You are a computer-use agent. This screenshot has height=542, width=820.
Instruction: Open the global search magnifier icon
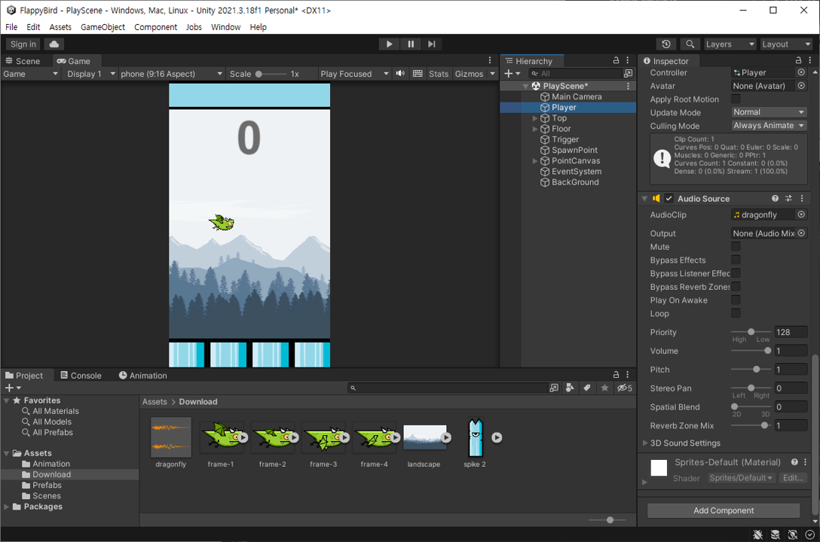[690, 44]
